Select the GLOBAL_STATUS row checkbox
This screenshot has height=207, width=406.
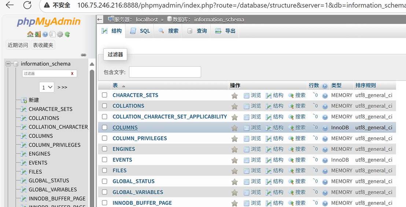(105, 181)
